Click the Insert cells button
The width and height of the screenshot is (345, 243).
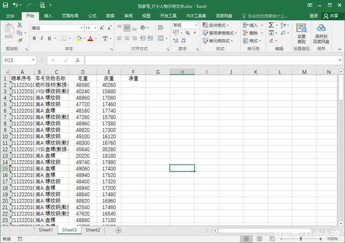(x=250, y=25)
